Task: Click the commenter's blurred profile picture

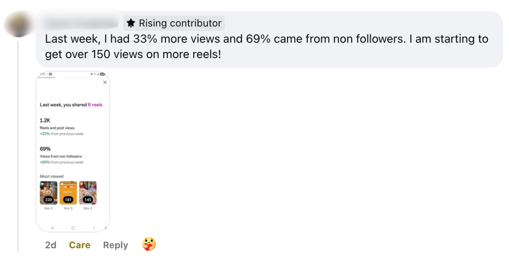Action: pyautogui.click(x=18, y=24)
